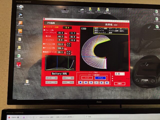Select the third radio option below 正面

coord(112,81)
